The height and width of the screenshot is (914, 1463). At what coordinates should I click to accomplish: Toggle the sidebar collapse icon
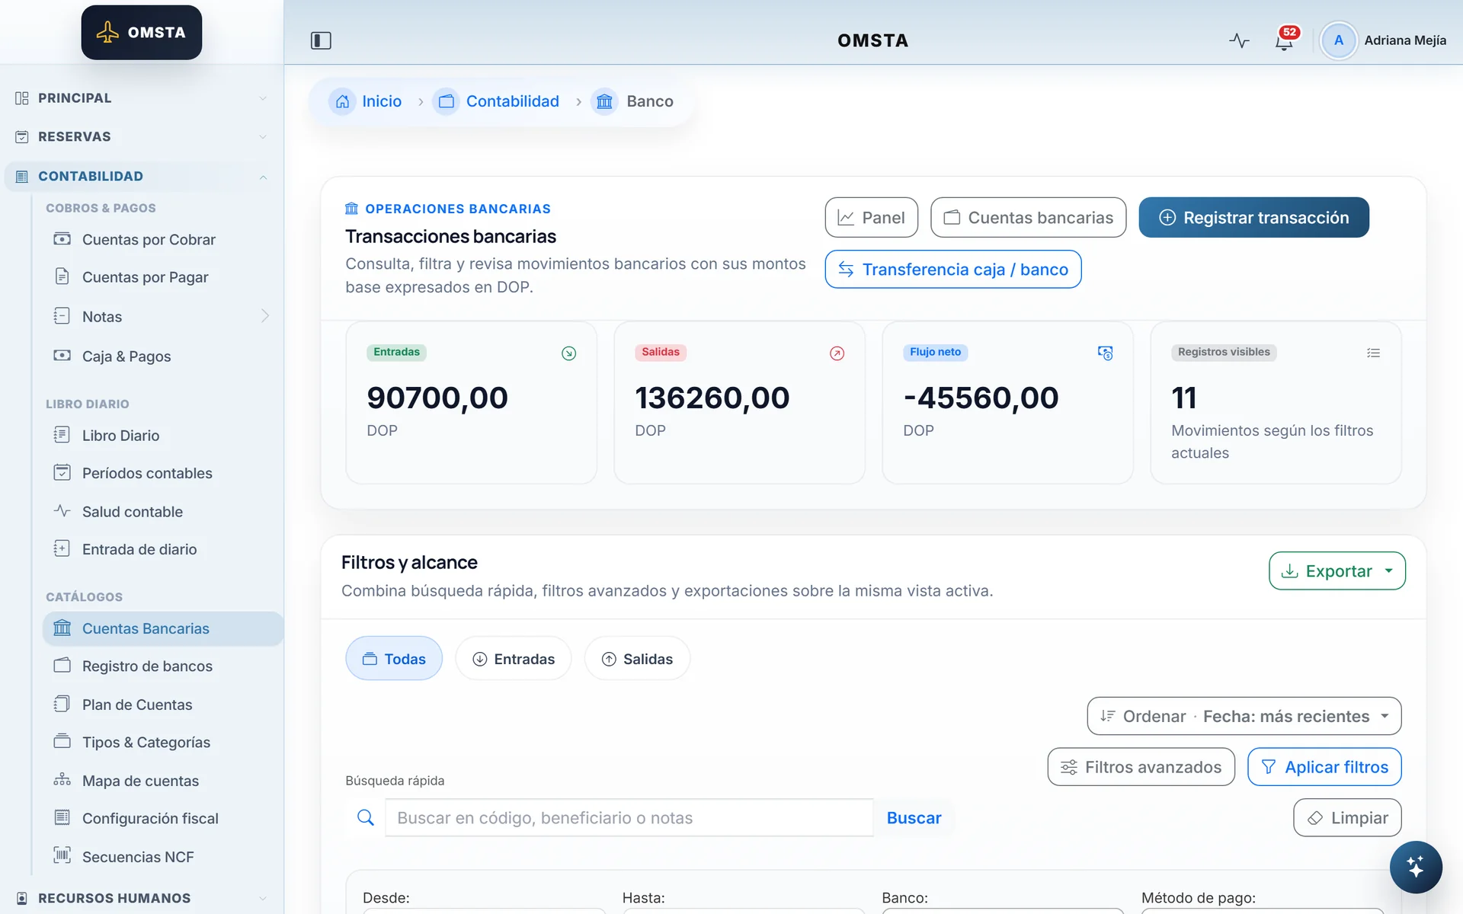[321, 40]
